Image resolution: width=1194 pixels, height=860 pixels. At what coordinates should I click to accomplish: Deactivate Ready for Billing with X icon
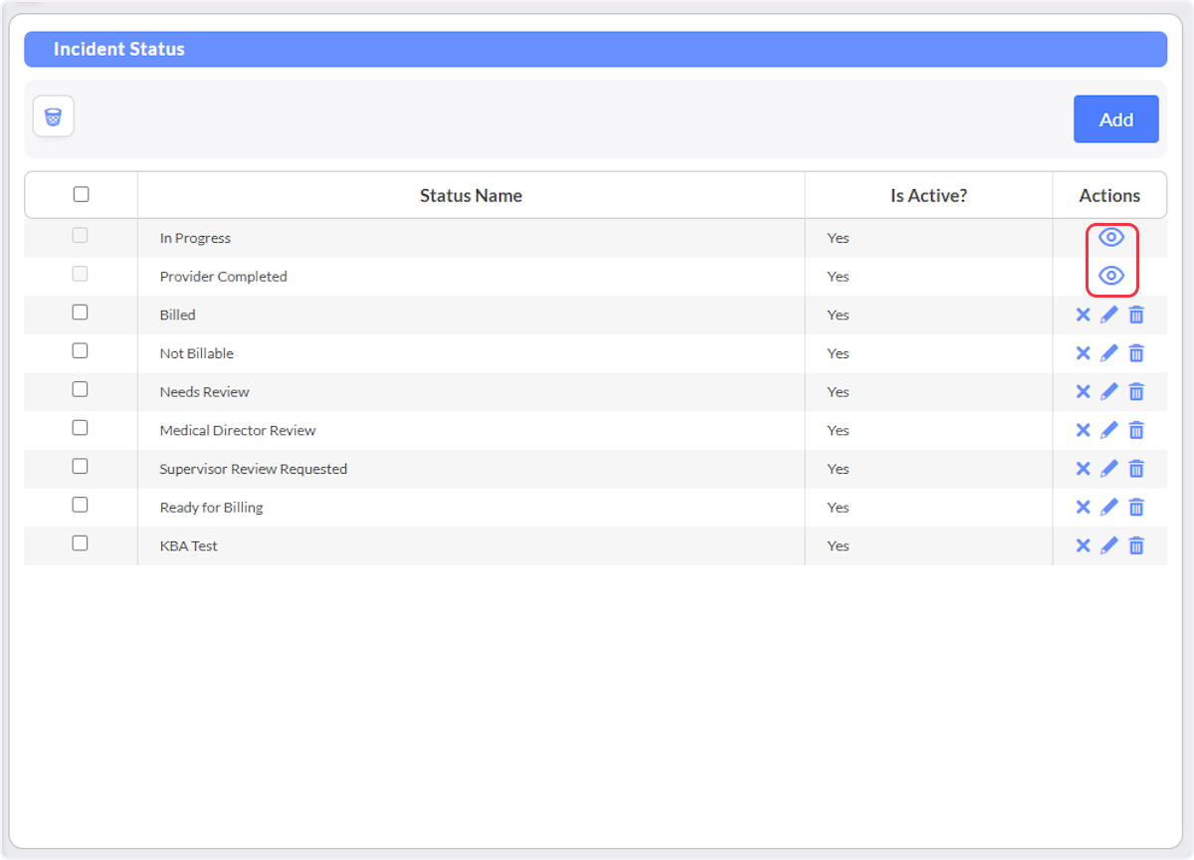tap(1084, 507)
